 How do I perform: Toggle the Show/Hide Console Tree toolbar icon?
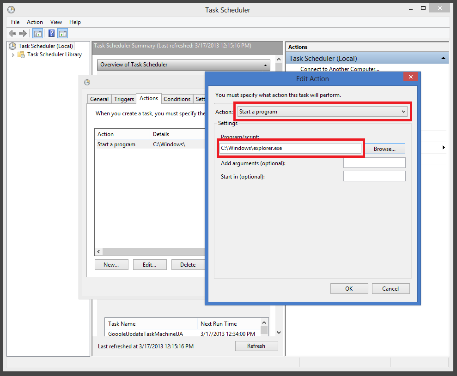[x=37, y=33]
